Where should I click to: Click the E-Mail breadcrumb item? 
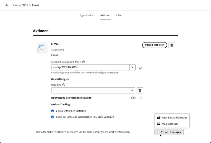coord(36,5)
